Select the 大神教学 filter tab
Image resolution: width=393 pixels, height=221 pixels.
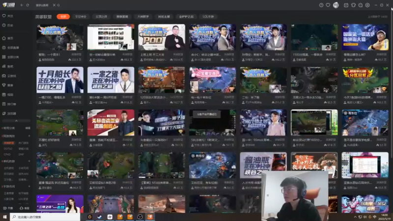coord(143,17)
